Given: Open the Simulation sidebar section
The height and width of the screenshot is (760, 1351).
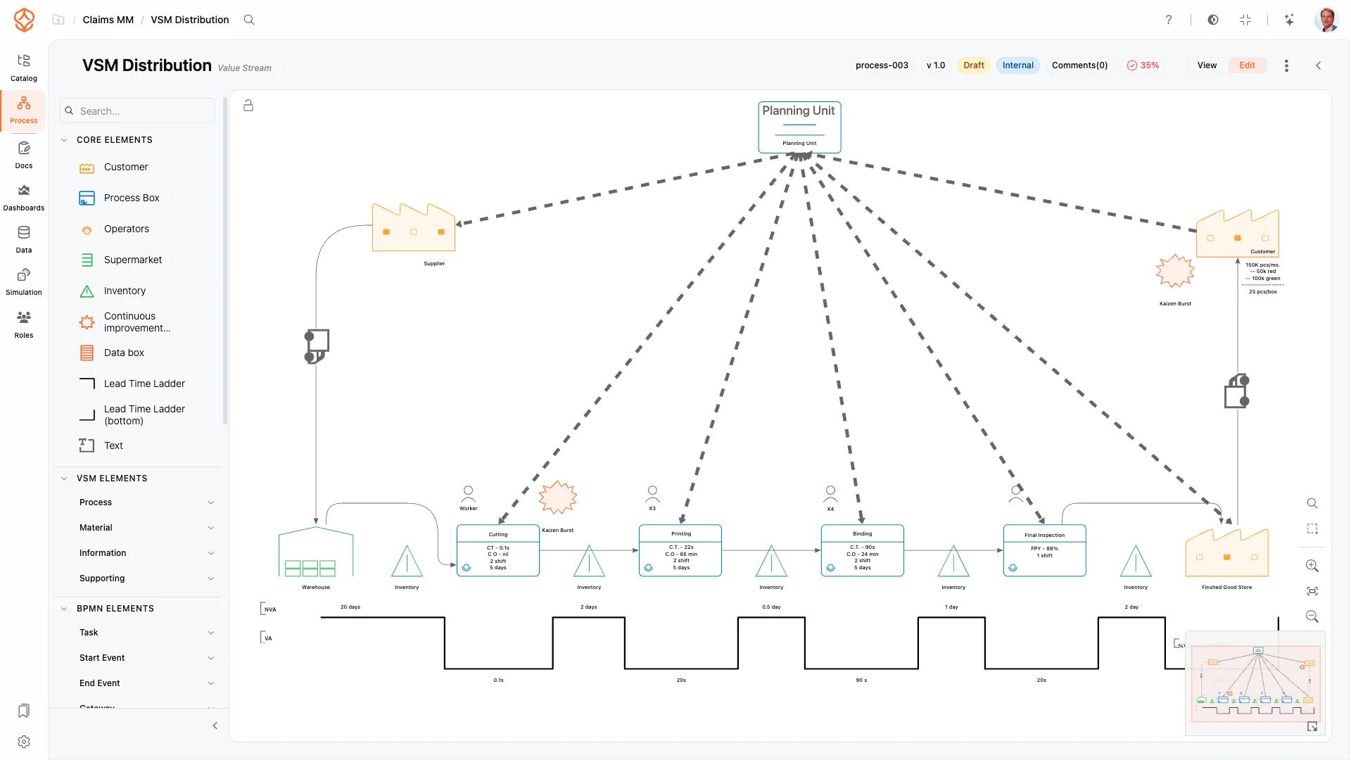Looking at the screenshot, I should [24, 281].
